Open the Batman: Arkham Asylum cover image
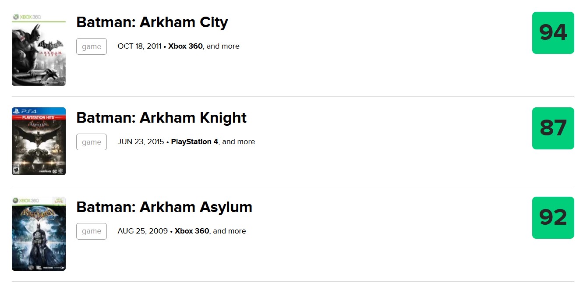576x283 pixels. (39, 233)
